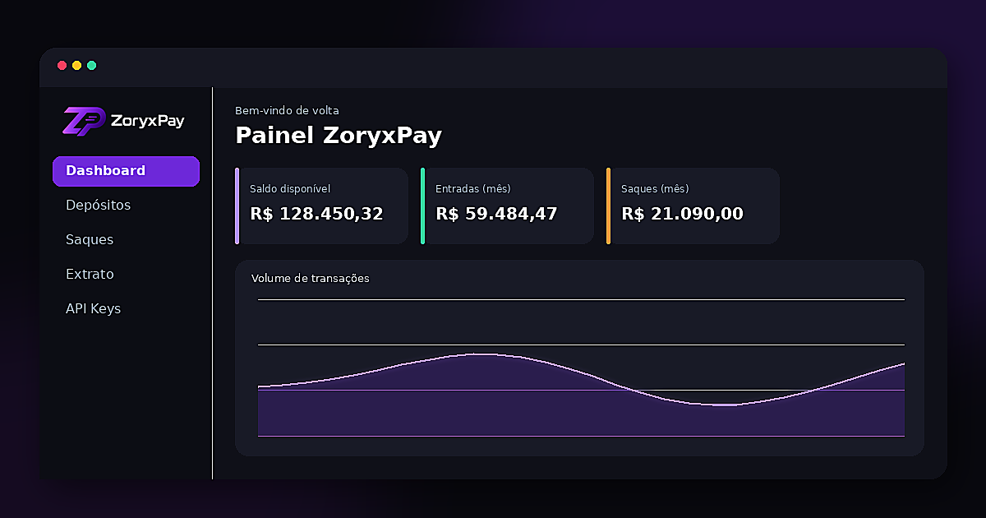Image resolution: width=986 pixels, height=518 pixels.
Task: Click the R$ 128.450,32 balance amount
Action: coord(316,214)
